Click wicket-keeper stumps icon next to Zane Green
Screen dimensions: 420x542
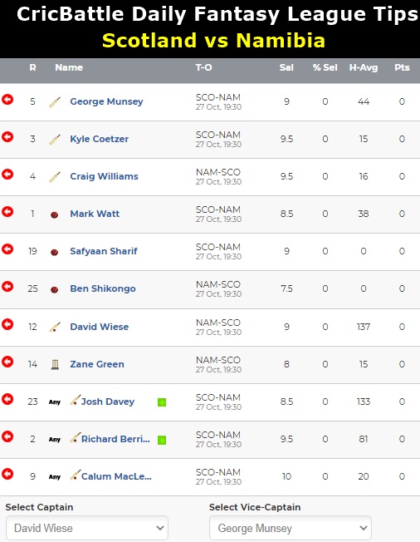55,364
